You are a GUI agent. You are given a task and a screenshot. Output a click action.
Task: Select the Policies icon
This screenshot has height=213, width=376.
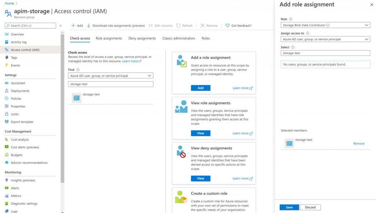(x=7, y=98)
